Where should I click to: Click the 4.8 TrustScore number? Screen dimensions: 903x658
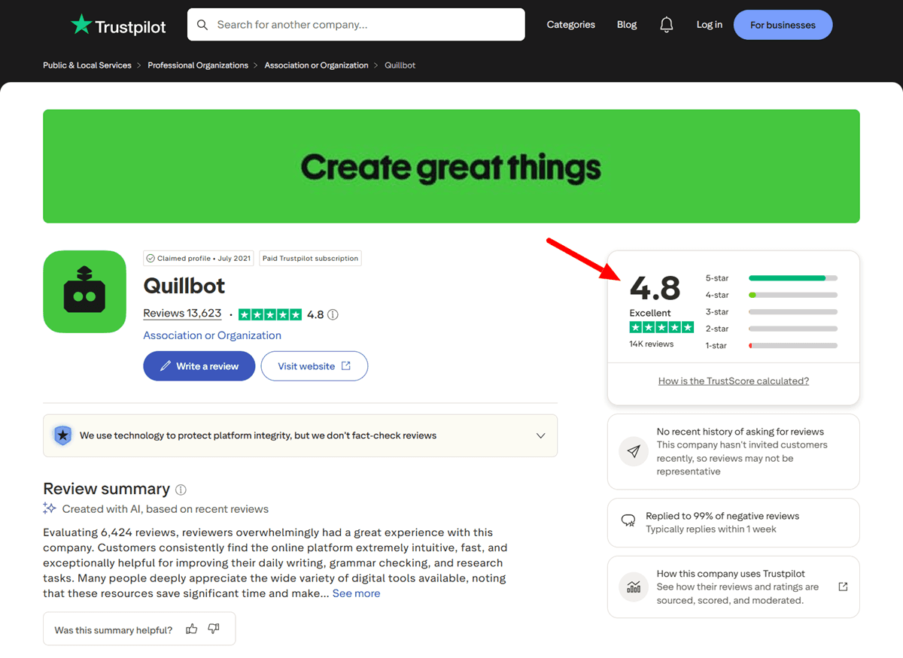(x=655, y=288)
